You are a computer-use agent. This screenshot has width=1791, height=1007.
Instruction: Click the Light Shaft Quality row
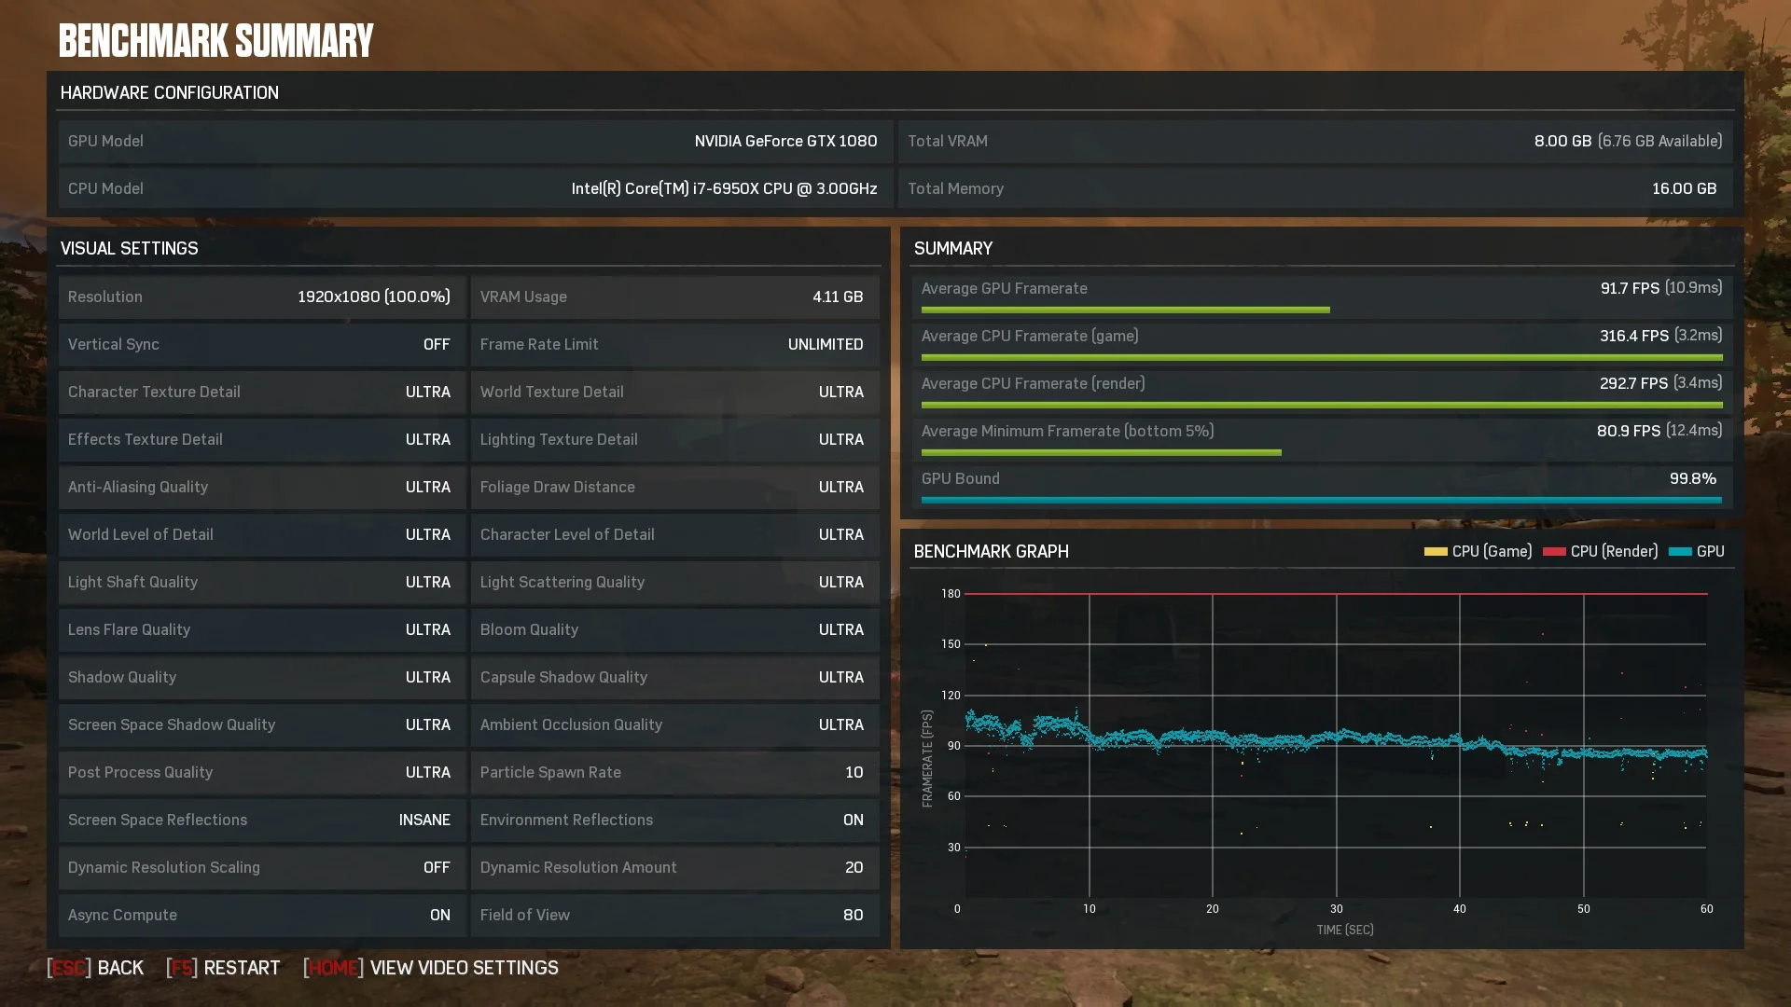pyautogui.click(x=261, y=583)
